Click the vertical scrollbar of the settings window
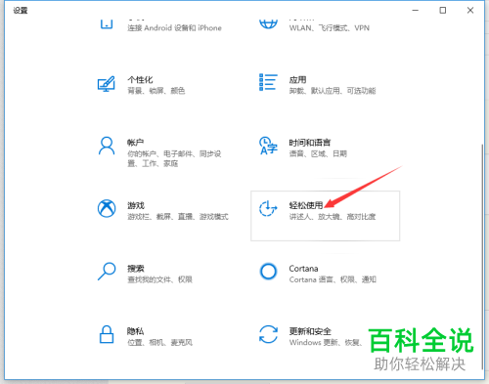 482,257
